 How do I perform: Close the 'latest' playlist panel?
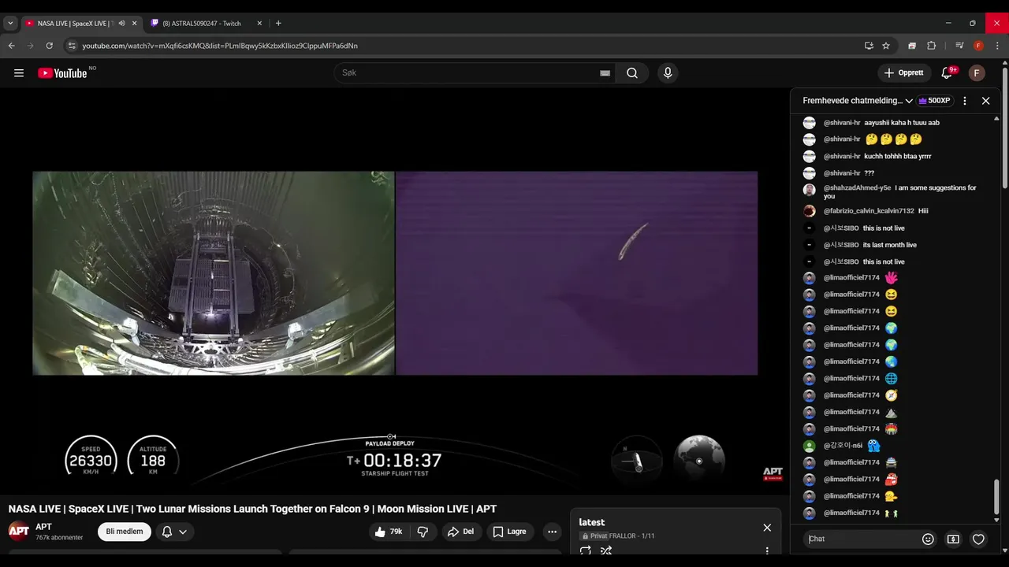pos(767,528)
